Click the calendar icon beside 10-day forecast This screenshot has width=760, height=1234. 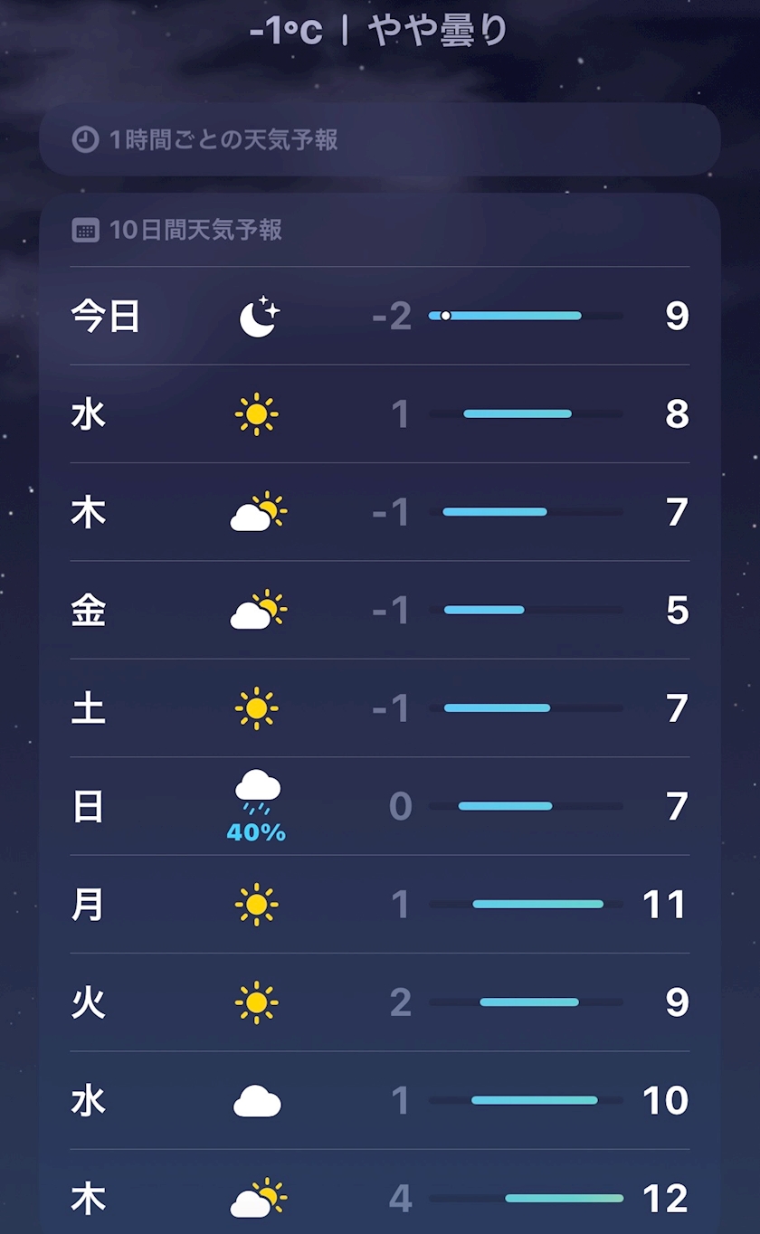[x=85, y=230]
